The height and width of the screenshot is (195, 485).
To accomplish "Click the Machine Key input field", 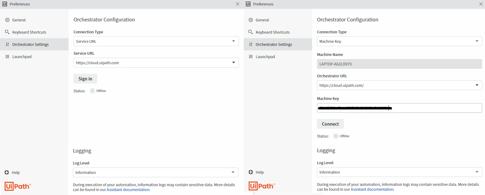I will coord(399,108).
